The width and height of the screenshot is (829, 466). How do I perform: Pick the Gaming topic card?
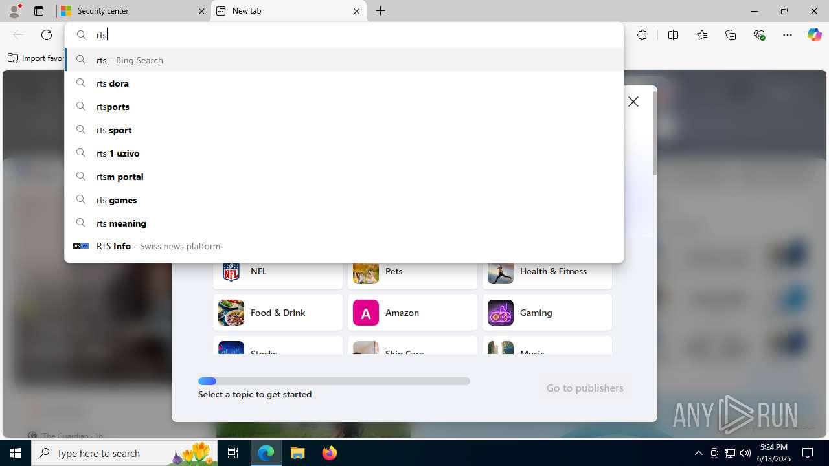(x=547, y=313)
